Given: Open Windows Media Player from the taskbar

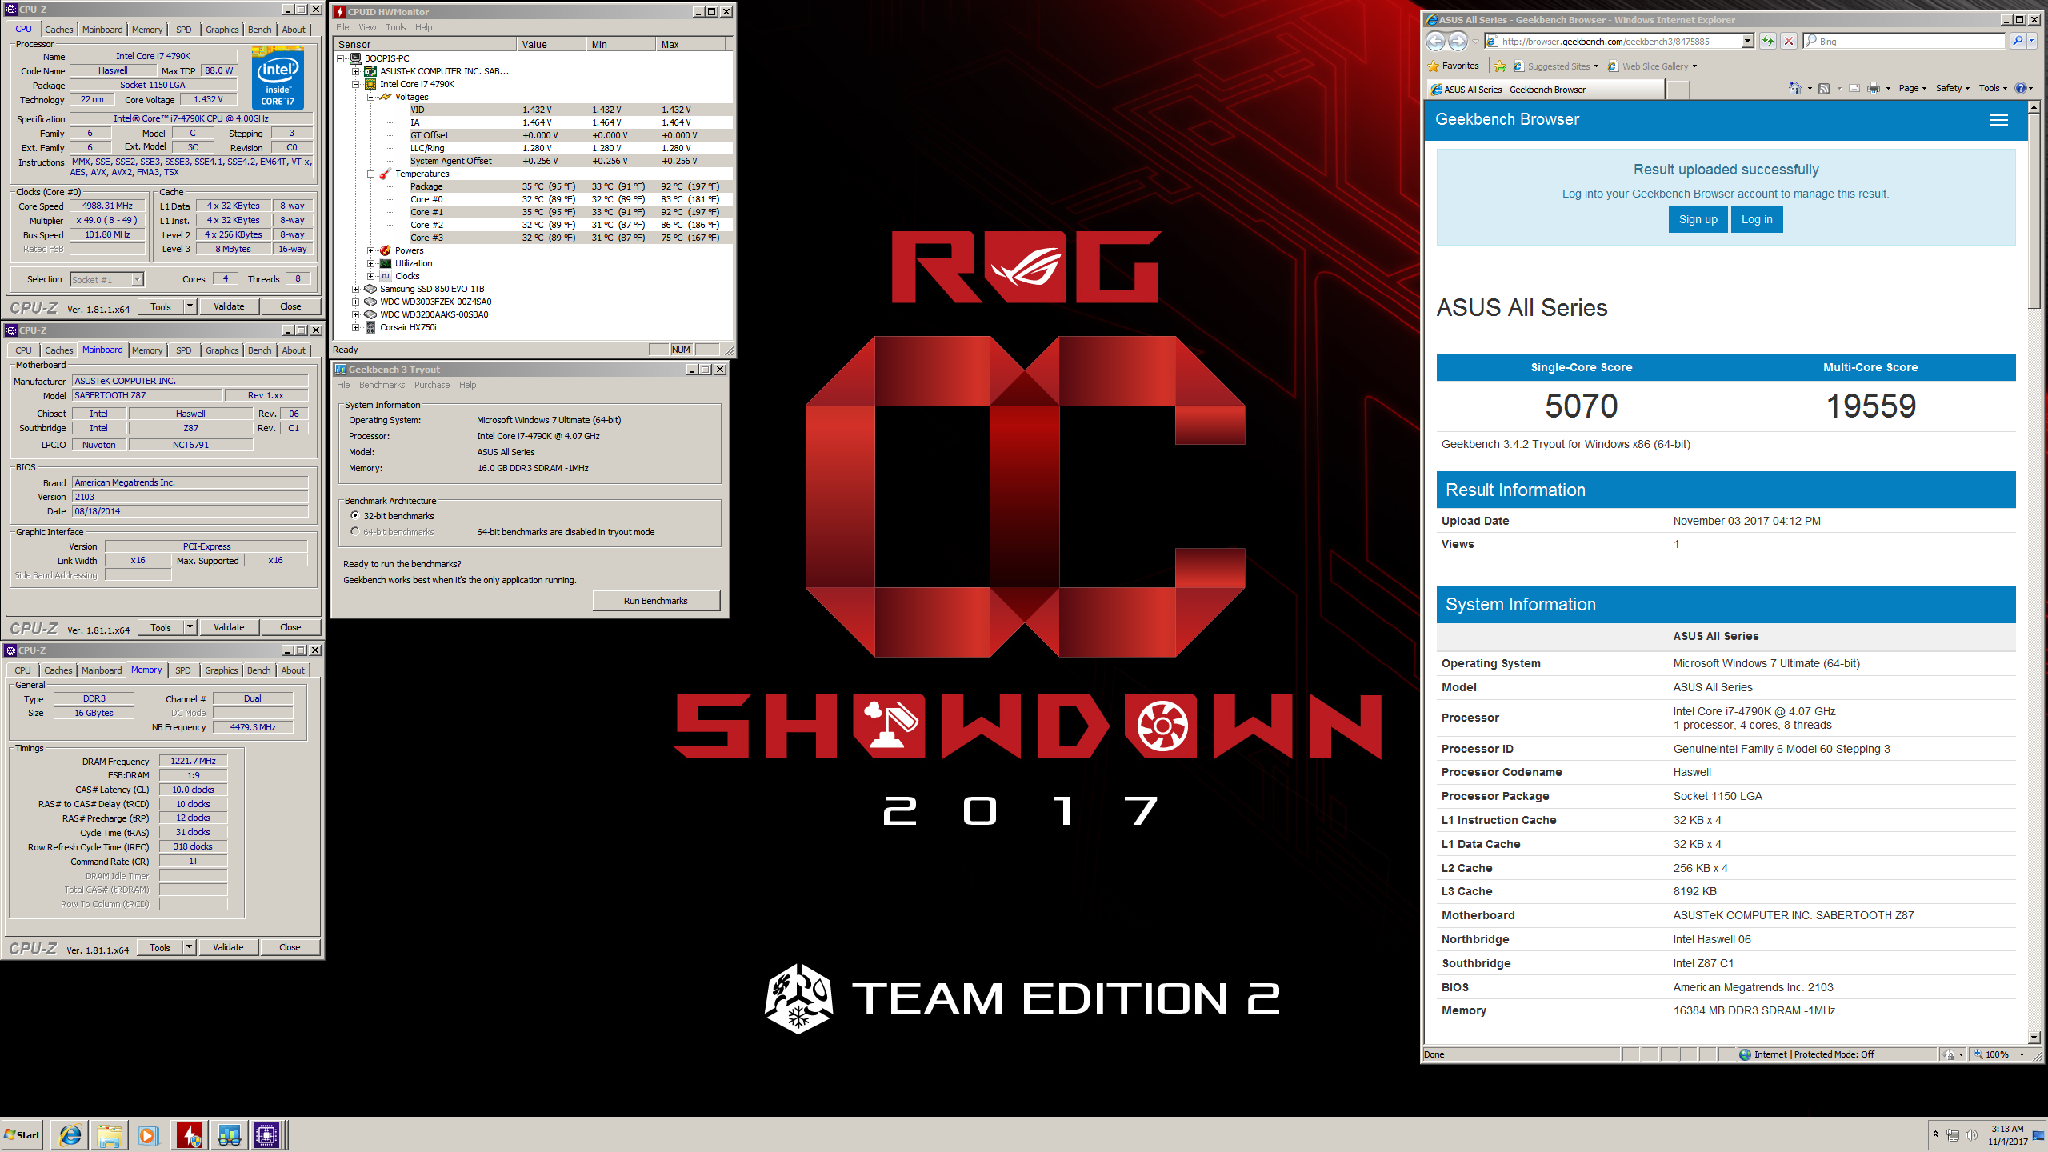Looking at the screenshot, I should 148,1135.
